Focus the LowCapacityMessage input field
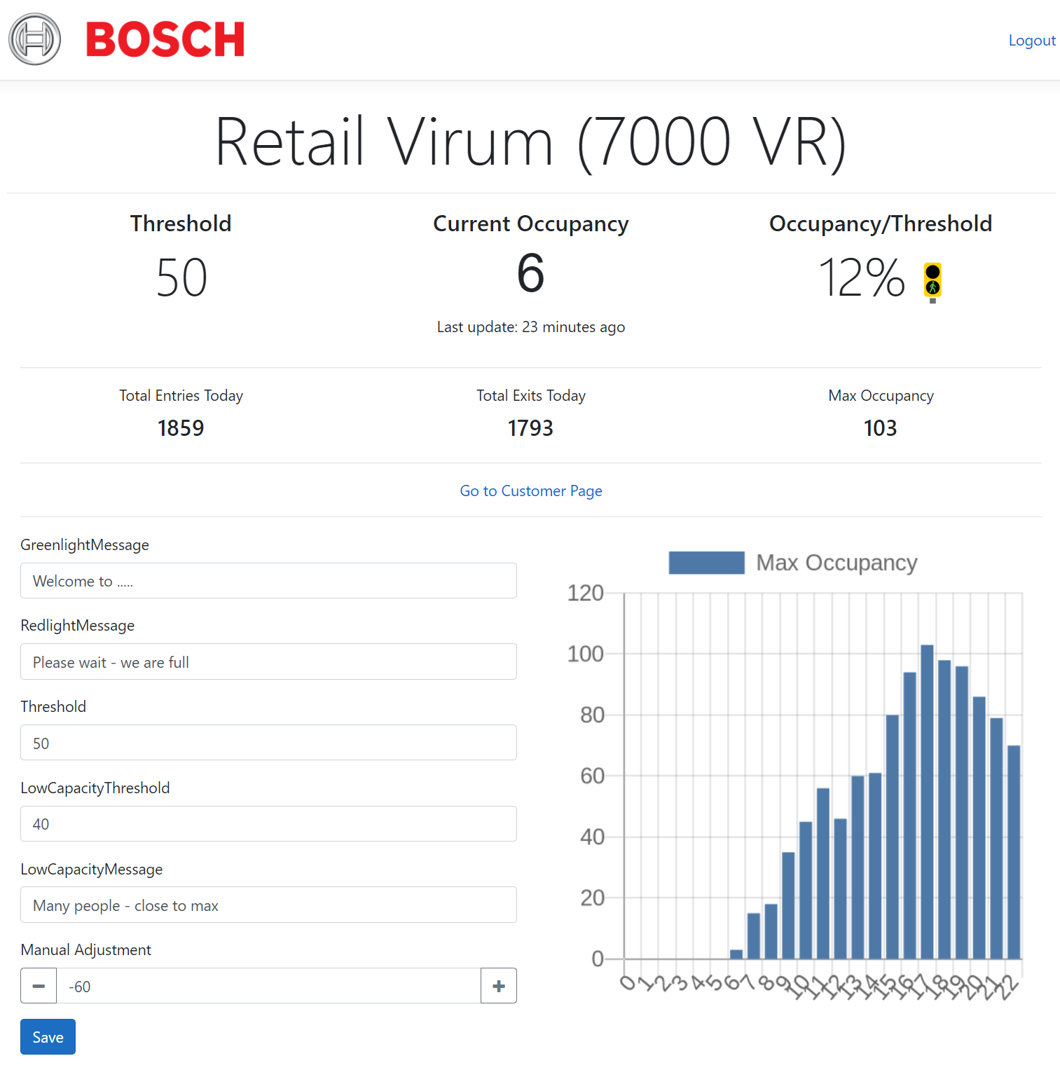The width and height of the screenshot is (1060, 1070). (x=268, y=905)
